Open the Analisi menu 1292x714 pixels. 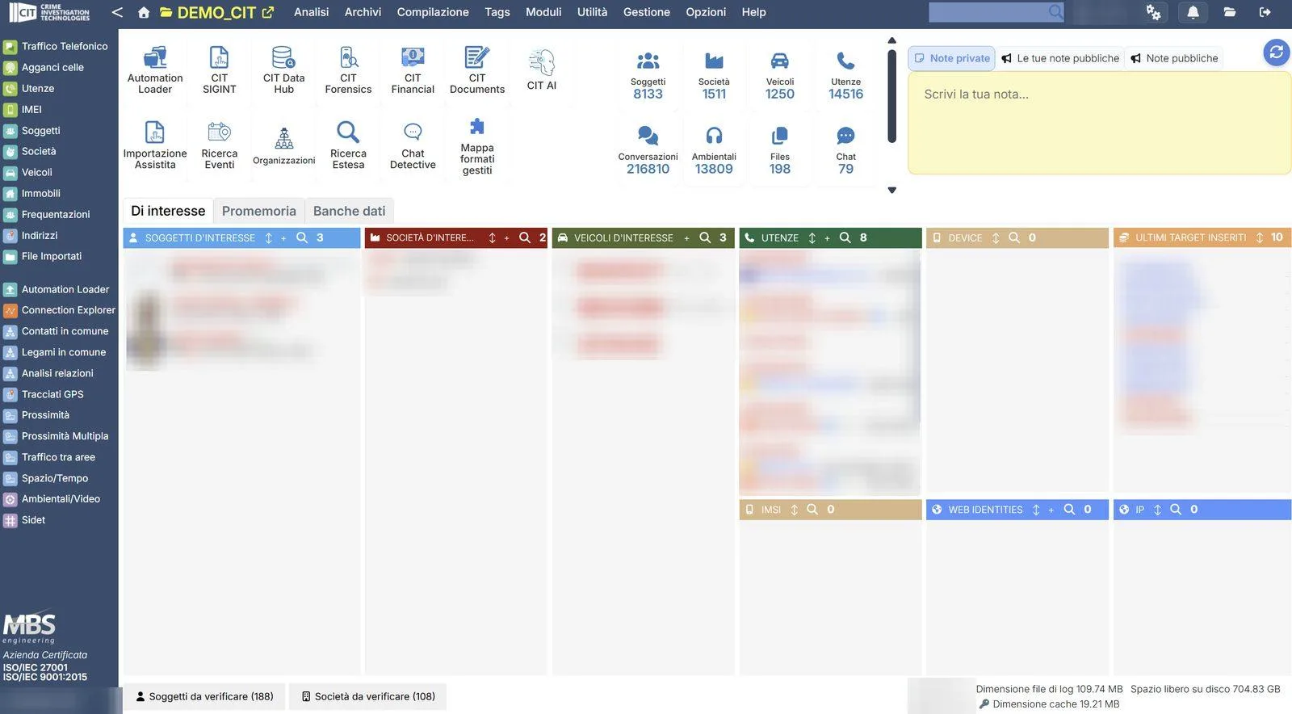point(311,12)
